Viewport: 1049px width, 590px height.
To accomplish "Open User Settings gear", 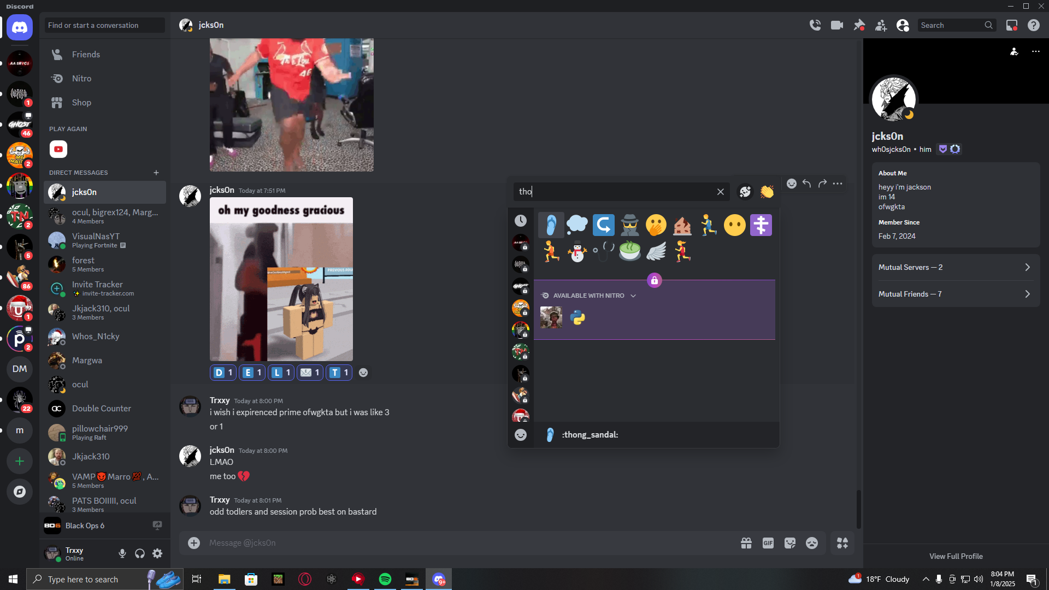I will [x=157, y=553].
